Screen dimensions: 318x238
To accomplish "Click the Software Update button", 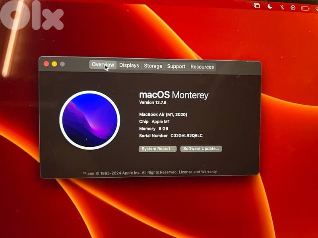I will (x=201, y=149).
